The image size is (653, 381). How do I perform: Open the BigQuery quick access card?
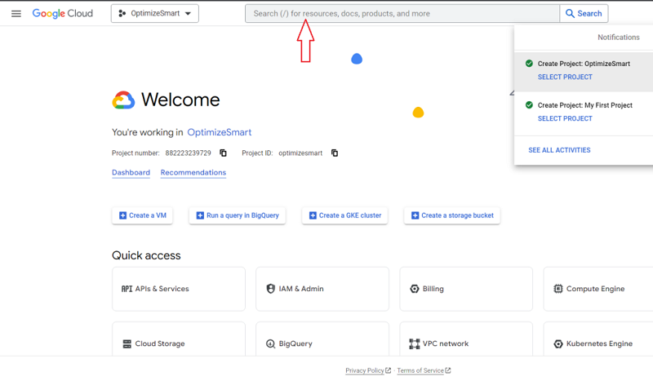pos(322,339)
